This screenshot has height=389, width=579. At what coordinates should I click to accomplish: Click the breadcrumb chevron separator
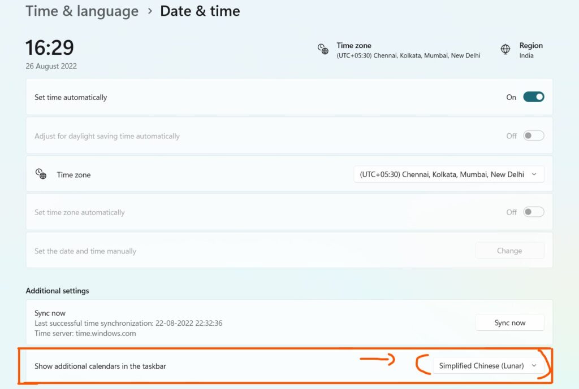pos(150,11)
